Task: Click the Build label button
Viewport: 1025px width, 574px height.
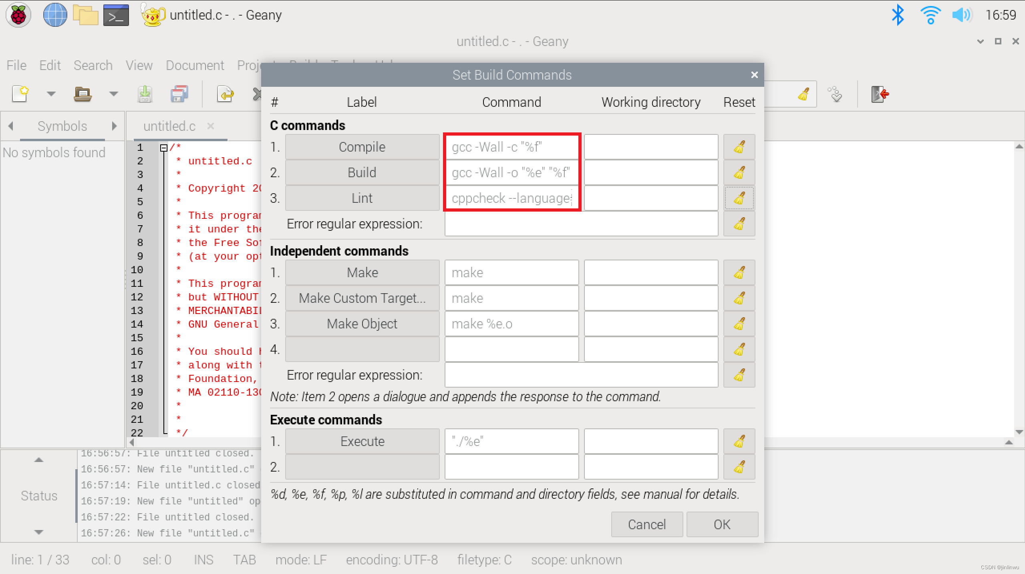Action: pyautogui.click(x=362, y=172)
